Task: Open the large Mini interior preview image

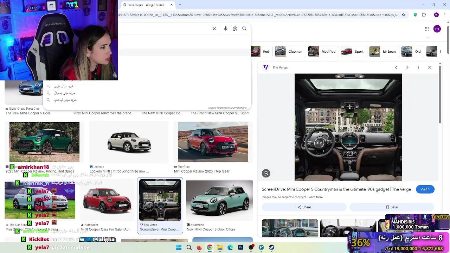Action: click(x=348, y=127)
